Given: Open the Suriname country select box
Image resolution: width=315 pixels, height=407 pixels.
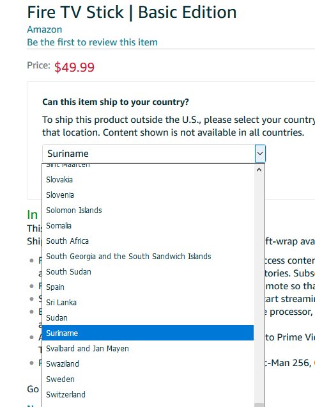Looking at the screenshot, I should [x=154, y=154].
